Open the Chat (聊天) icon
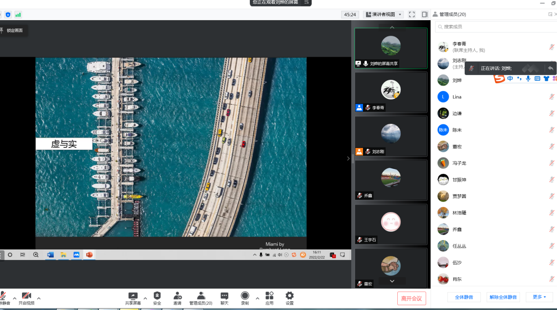Screen dimensions: 557x310 [x=224, y=298]
